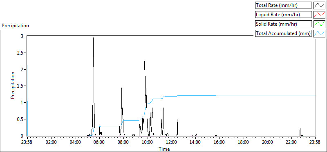327x152 pixels.
Task: Click the Time axis label
Action: coord(164,149)
